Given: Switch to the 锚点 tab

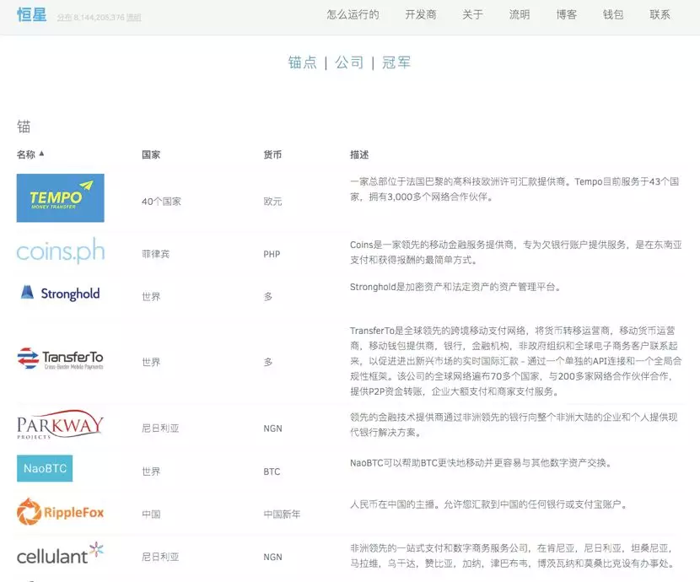Looking at the screenshot, I should [302, 62].
